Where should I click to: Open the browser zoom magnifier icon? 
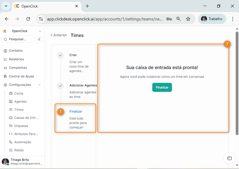click(x=179, y=19)
